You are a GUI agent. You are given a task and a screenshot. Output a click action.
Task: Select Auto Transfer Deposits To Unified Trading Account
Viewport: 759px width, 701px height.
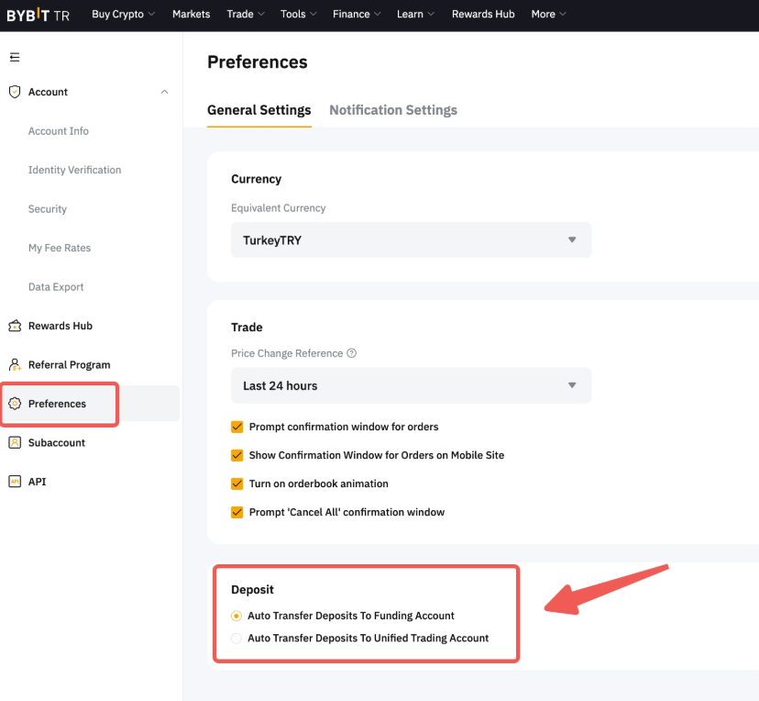pyautogui.click(x=236, y=638)
